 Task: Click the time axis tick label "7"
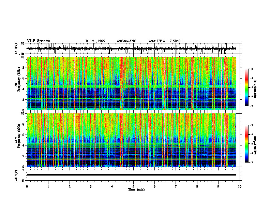pyautogui.click(x=176, y=186)
